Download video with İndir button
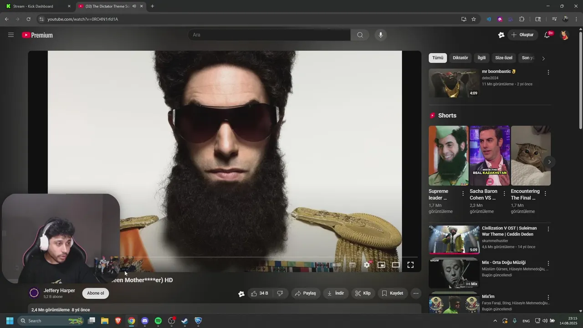Image resolution: width=583 pixels, height=328 pixels. (x=336, y=293)
